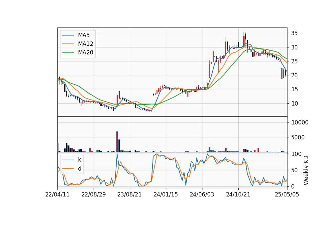Click the price axis label 10
The width and height of the screenshot is (319, 229).
294,104
